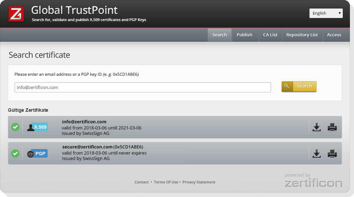Select the secure@zertificon.com (0x5CD1ABE6) title
The width and height of the screenshot is (354, 197).
[x=103, y=147]
